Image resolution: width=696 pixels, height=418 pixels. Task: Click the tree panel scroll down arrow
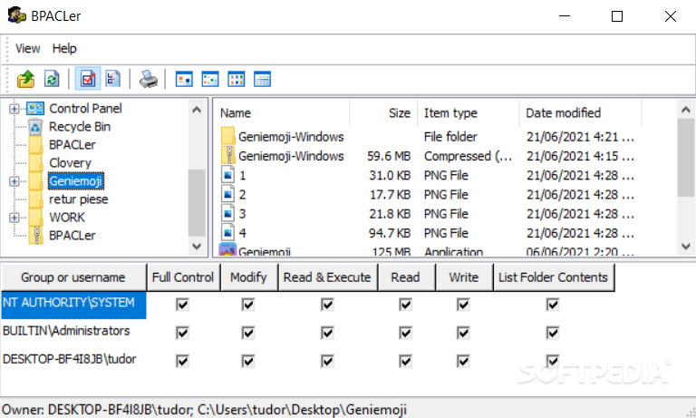pos(197,246)
